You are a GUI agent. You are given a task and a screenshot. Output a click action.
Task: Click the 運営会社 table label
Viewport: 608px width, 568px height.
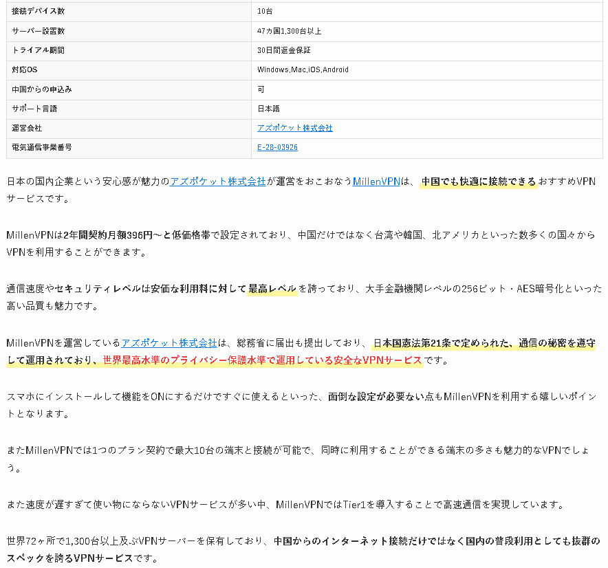click(27, 128)
